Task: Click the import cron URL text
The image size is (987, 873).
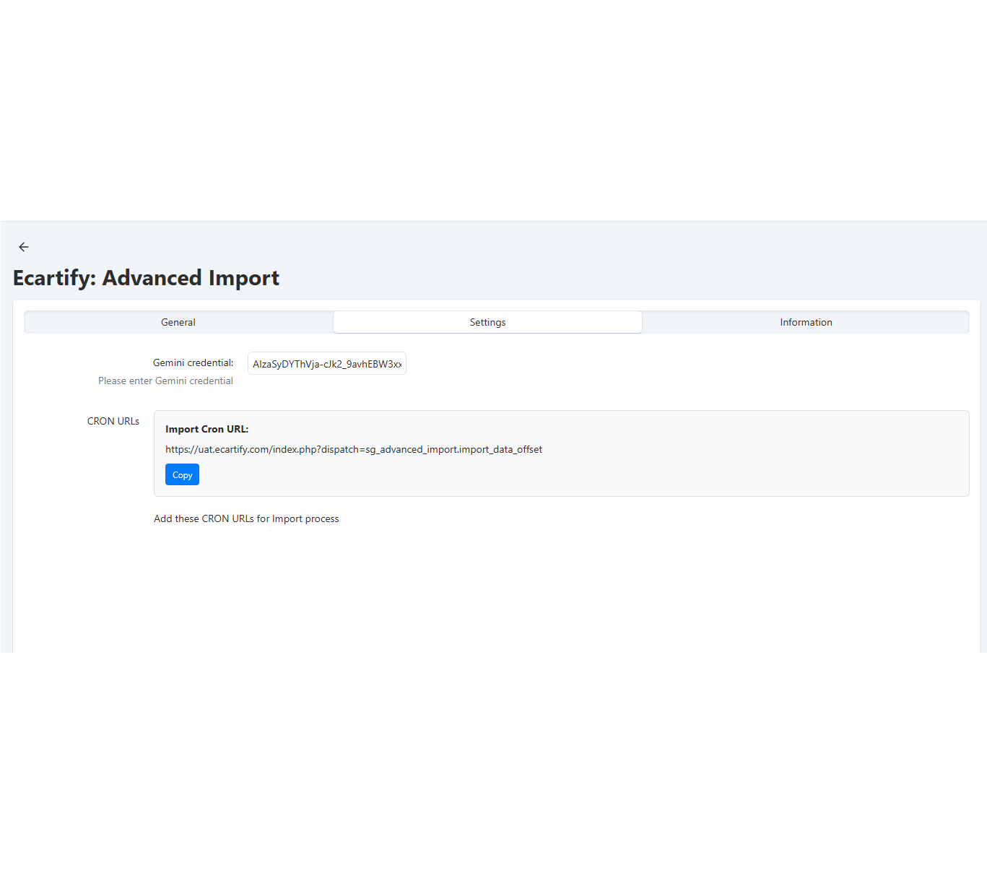Action: tap(353, 449)
